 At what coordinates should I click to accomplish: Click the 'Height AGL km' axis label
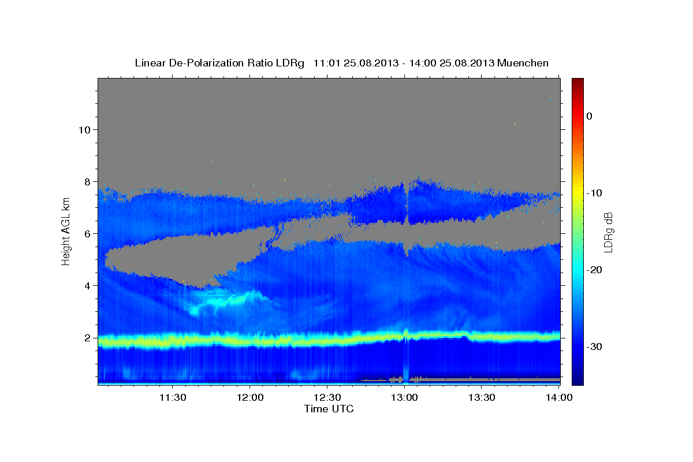(66, 230)
